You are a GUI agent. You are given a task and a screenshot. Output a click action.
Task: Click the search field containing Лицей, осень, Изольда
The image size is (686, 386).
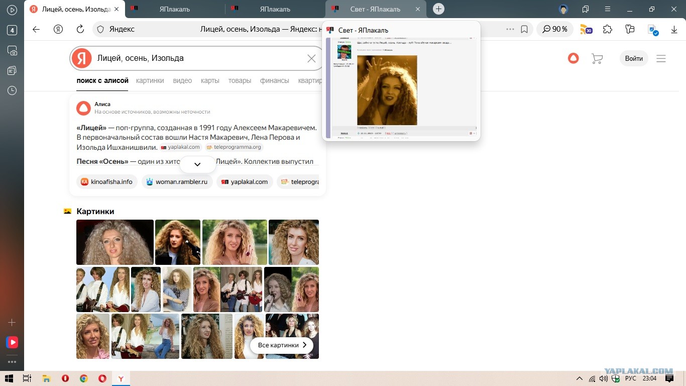click(x=196, y=58)
